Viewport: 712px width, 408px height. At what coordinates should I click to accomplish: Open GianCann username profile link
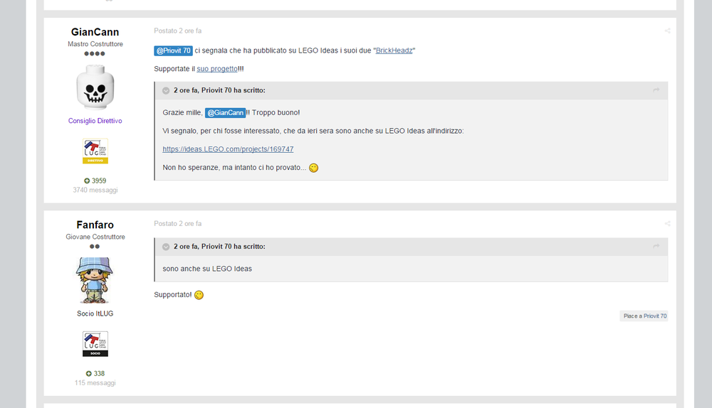coord(95,32)
